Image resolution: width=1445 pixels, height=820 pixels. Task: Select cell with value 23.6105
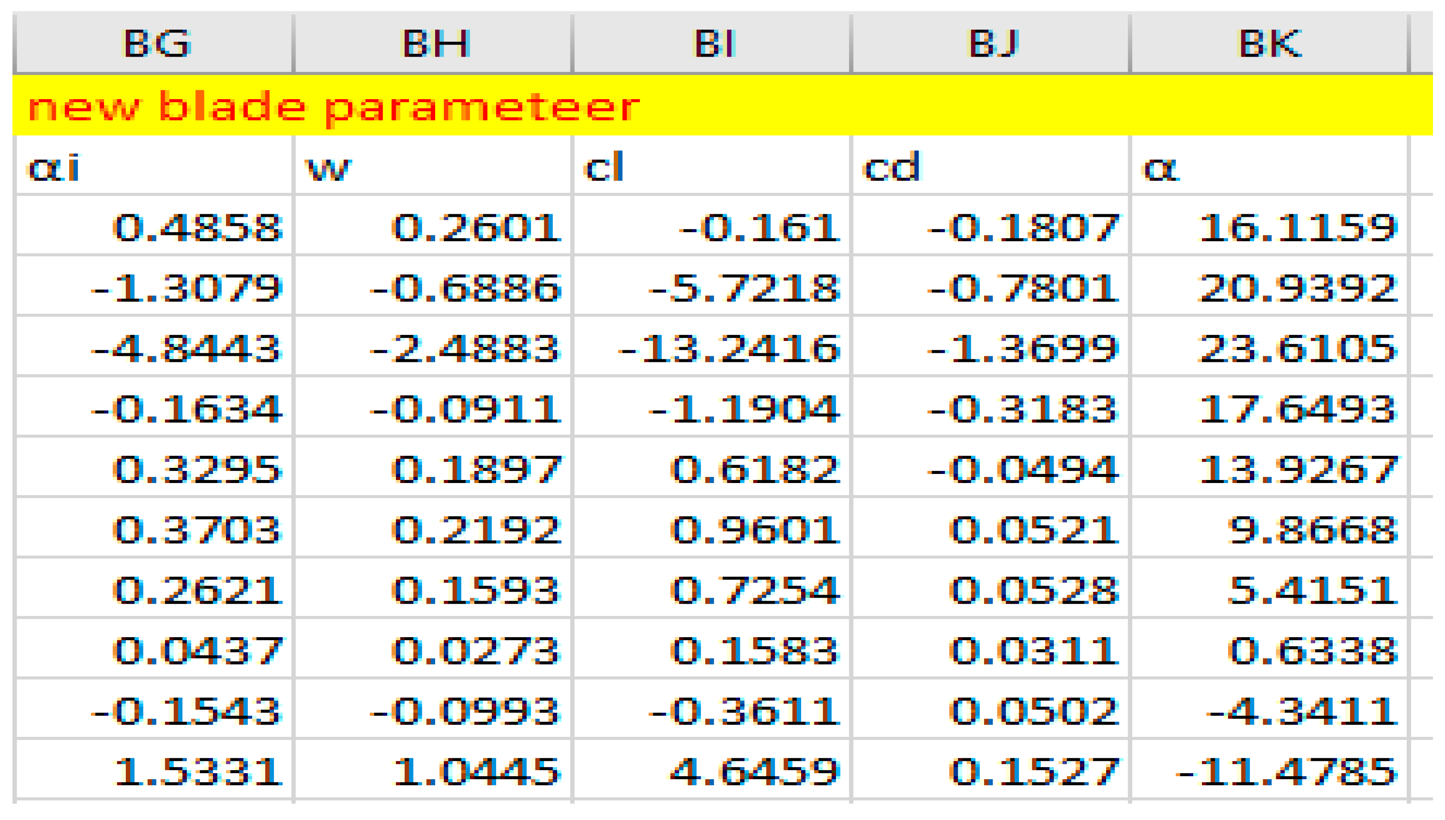pyautogui.click(x=1269, y=348)
